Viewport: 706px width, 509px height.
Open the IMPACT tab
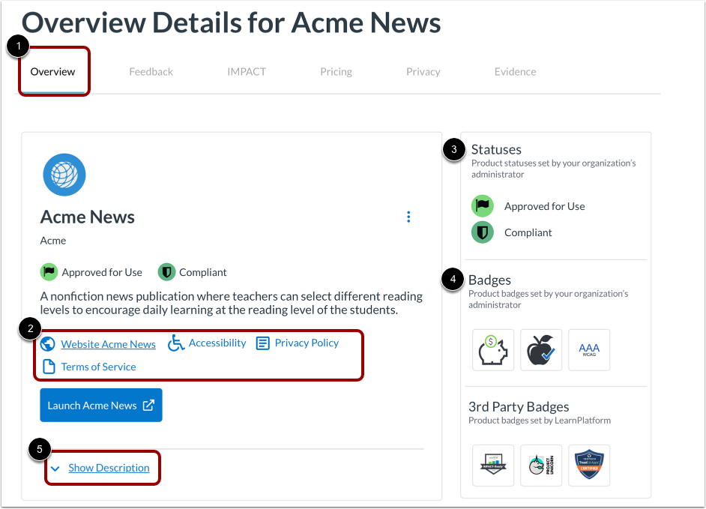247,72
